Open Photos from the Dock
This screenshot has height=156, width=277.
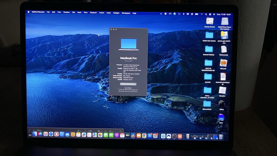point(100,135)
